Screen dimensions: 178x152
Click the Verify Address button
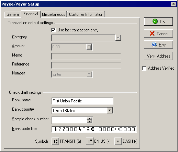pyautogui.click(x=158, y=56)
